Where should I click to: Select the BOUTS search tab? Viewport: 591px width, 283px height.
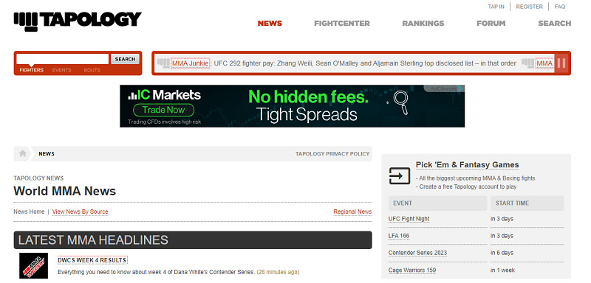pyautogui.click(x=92, y=70)
